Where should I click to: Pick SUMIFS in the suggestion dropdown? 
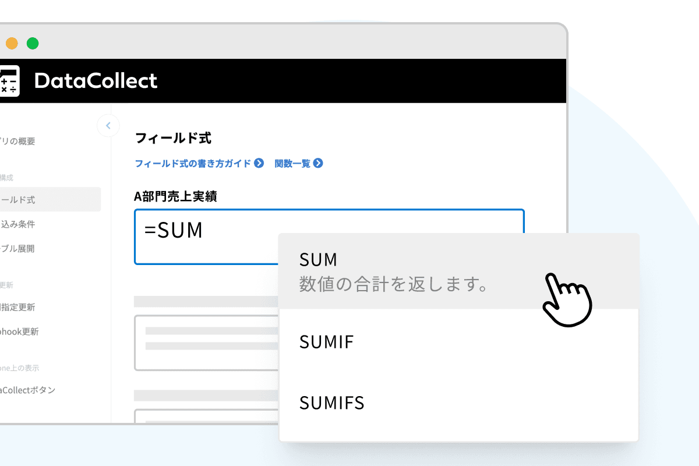click(332, 403)
